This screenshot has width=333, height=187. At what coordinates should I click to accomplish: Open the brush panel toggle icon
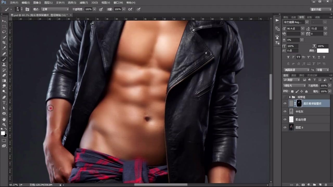point(27,9)
